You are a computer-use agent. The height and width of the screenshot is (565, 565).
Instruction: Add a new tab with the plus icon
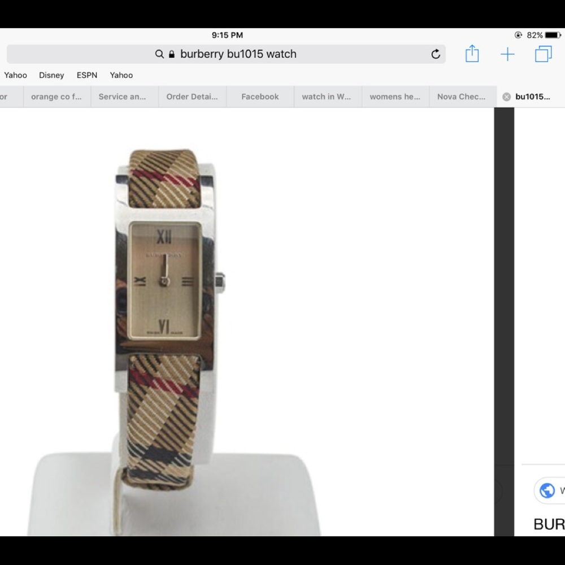[507, 54]
